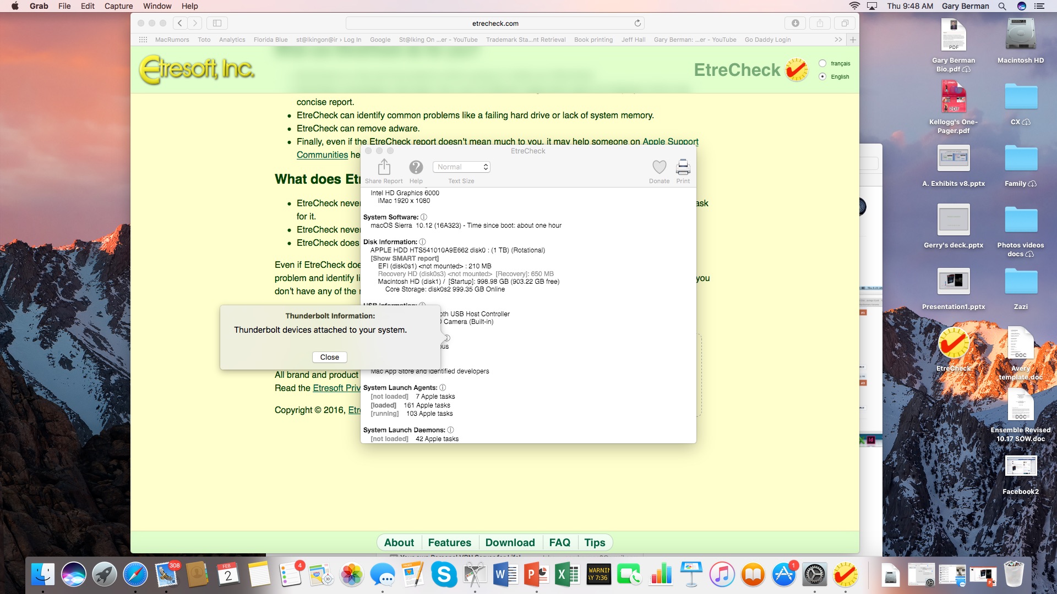Click the Donate heart icon
Image resolution: width=1057 pixels, height=594 pixels.
tap(659, 167)
